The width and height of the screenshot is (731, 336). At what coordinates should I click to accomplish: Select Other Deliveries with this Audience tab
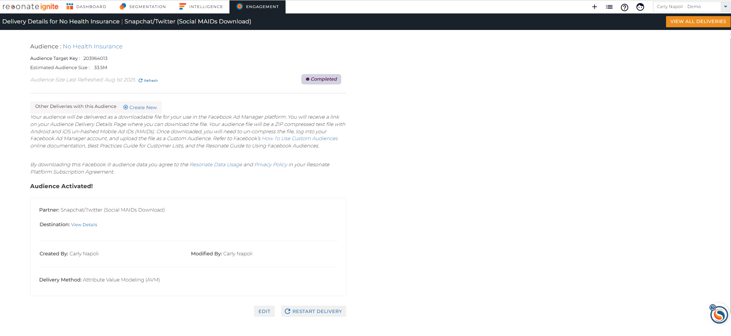click(x=76, y=106)
